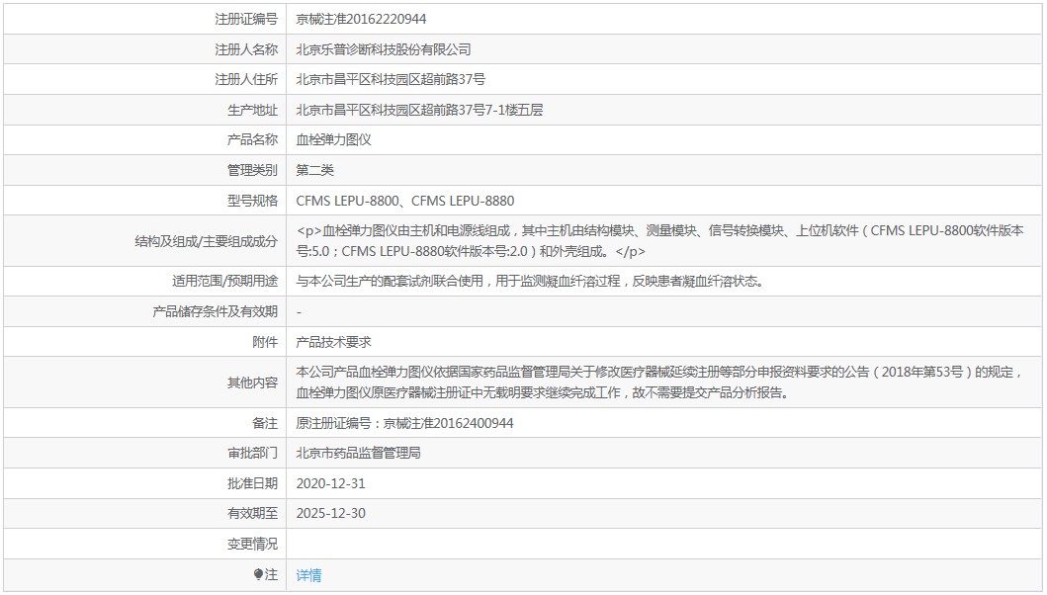Select the 注册人住所 label

click(x=246, y=79)
